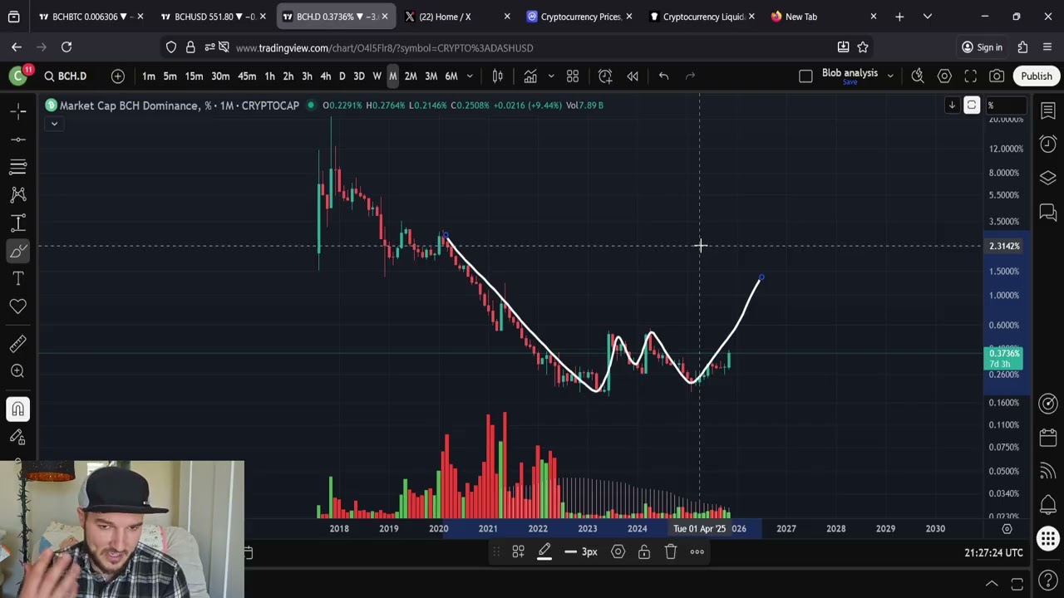Start bar replay mode
Image resolution: width=1064 pixels, height=598 pixels.
pyautogui.click(x=633, y=76)
